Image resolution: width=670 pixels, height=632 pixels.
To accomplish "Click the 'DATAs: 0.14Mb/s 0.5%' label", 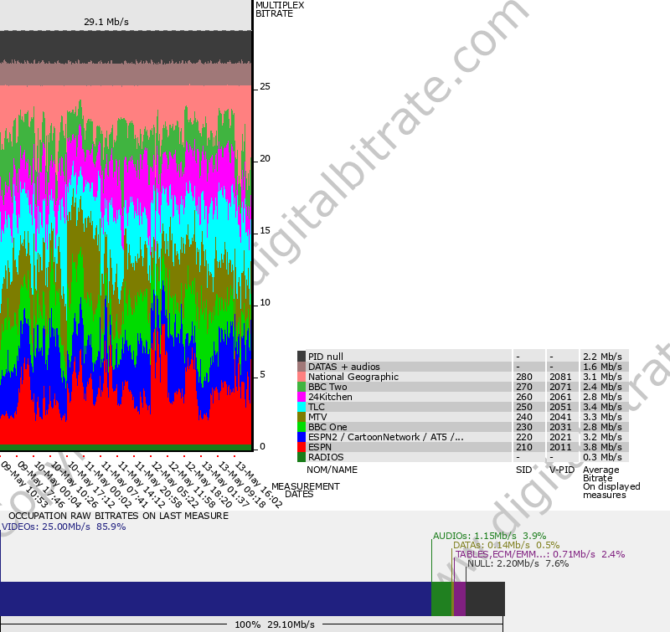I will [507, 545].
